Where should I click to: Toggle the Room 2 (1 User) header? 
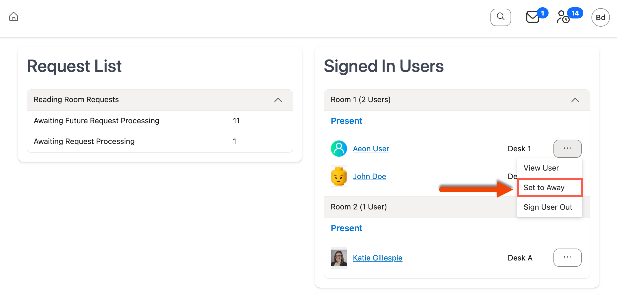[x=358, y=207]
